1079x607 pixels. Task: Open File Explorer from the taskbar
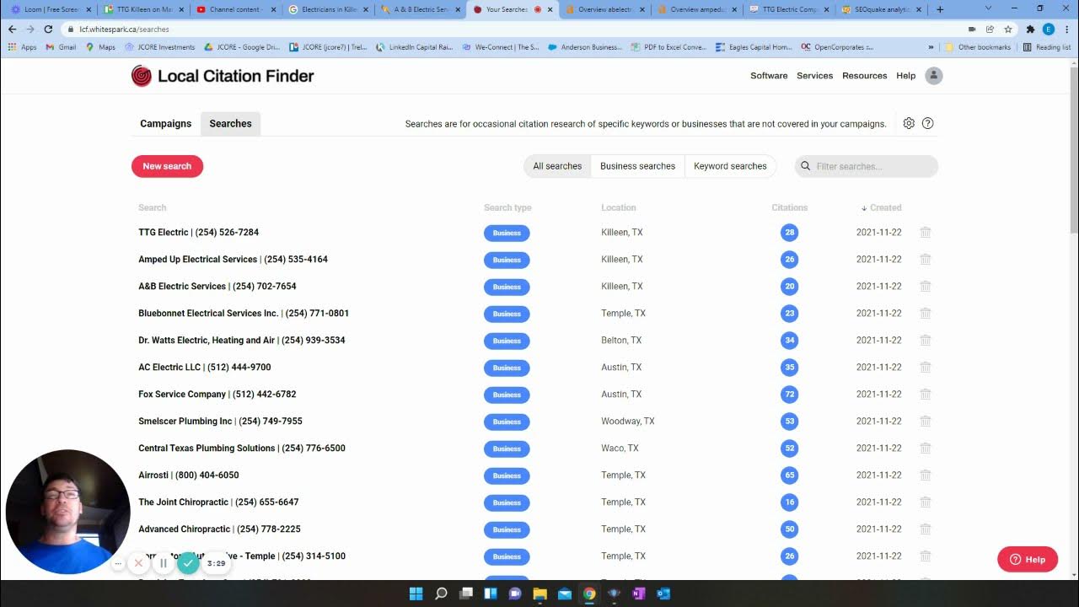click(x=539, y=594)
